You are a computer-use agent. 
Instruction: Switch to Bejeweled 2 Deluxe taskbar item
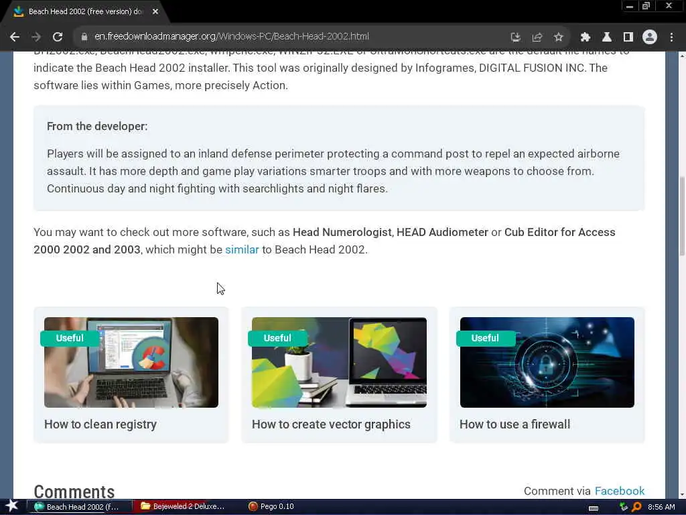(184, 507)
